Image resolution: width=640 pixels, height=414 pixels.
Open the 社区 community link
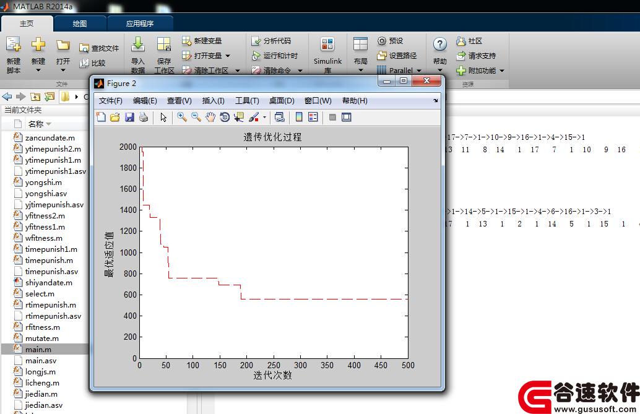click(469, 41)
